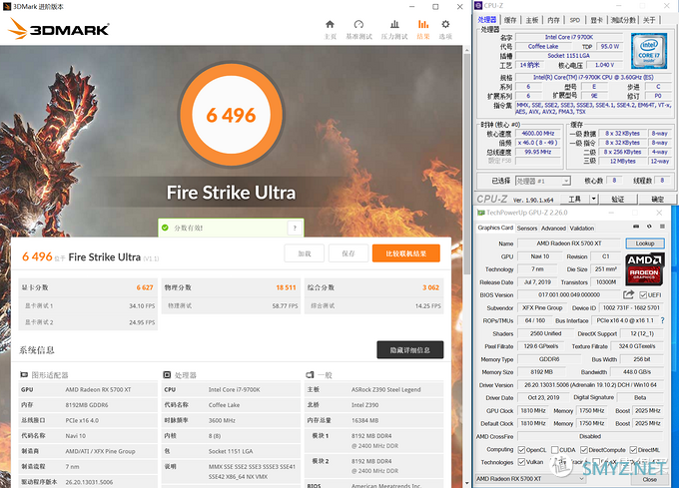
Task: Click the combined score value 3 062
Action: (x=431, y=287)
